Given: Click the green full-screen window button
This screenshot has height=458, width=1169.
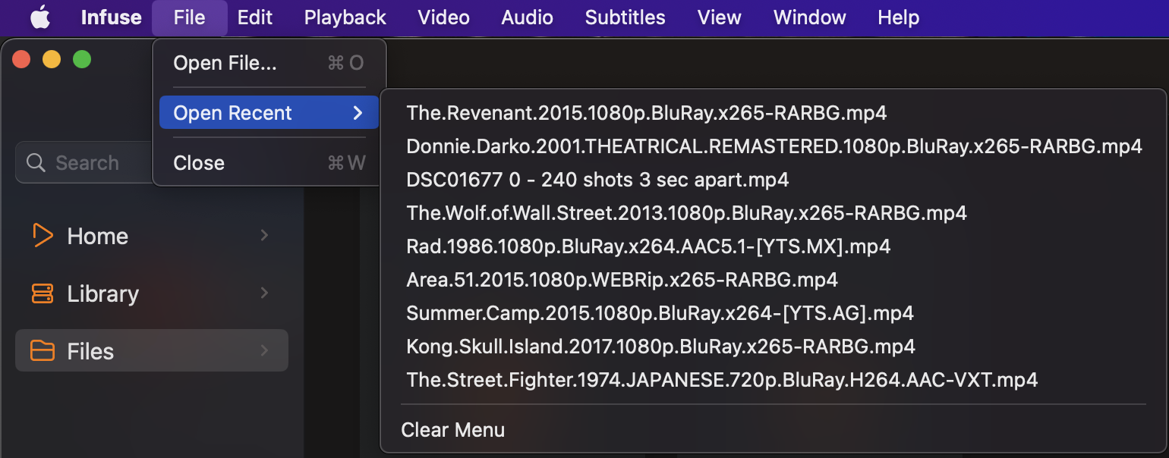Looking at the screenshot, I should click(82, 59).
